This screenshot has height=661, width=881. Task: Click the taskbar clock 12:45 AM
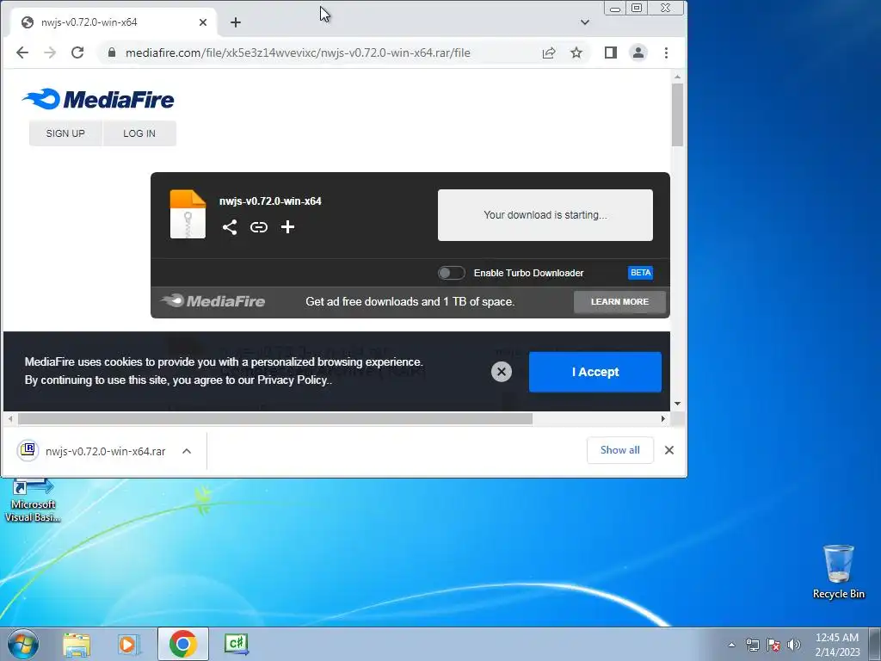pos(837,644)
